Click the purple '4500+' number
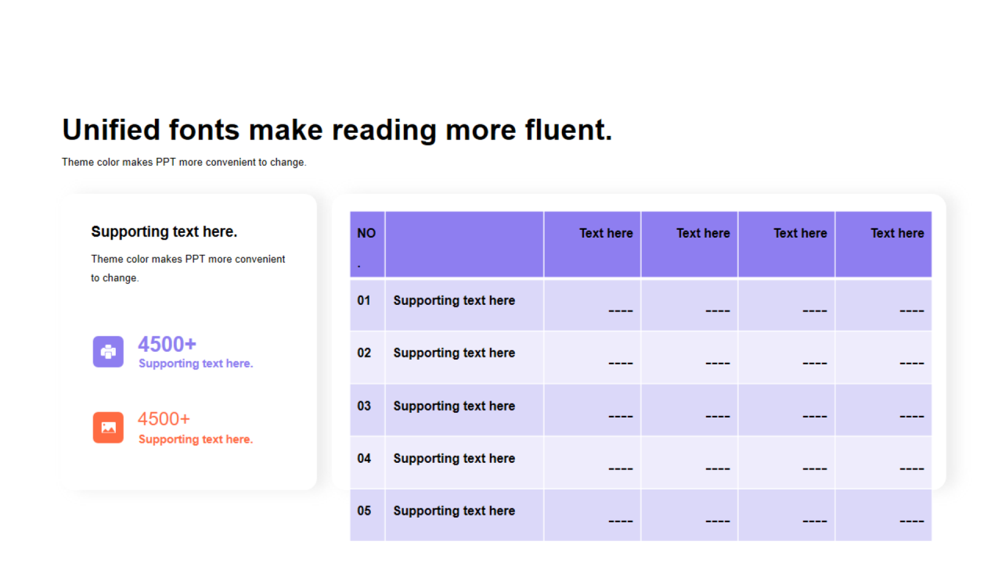Image resolution: width=1002 pixels, height=563 pixels. (x=167, y=344)
